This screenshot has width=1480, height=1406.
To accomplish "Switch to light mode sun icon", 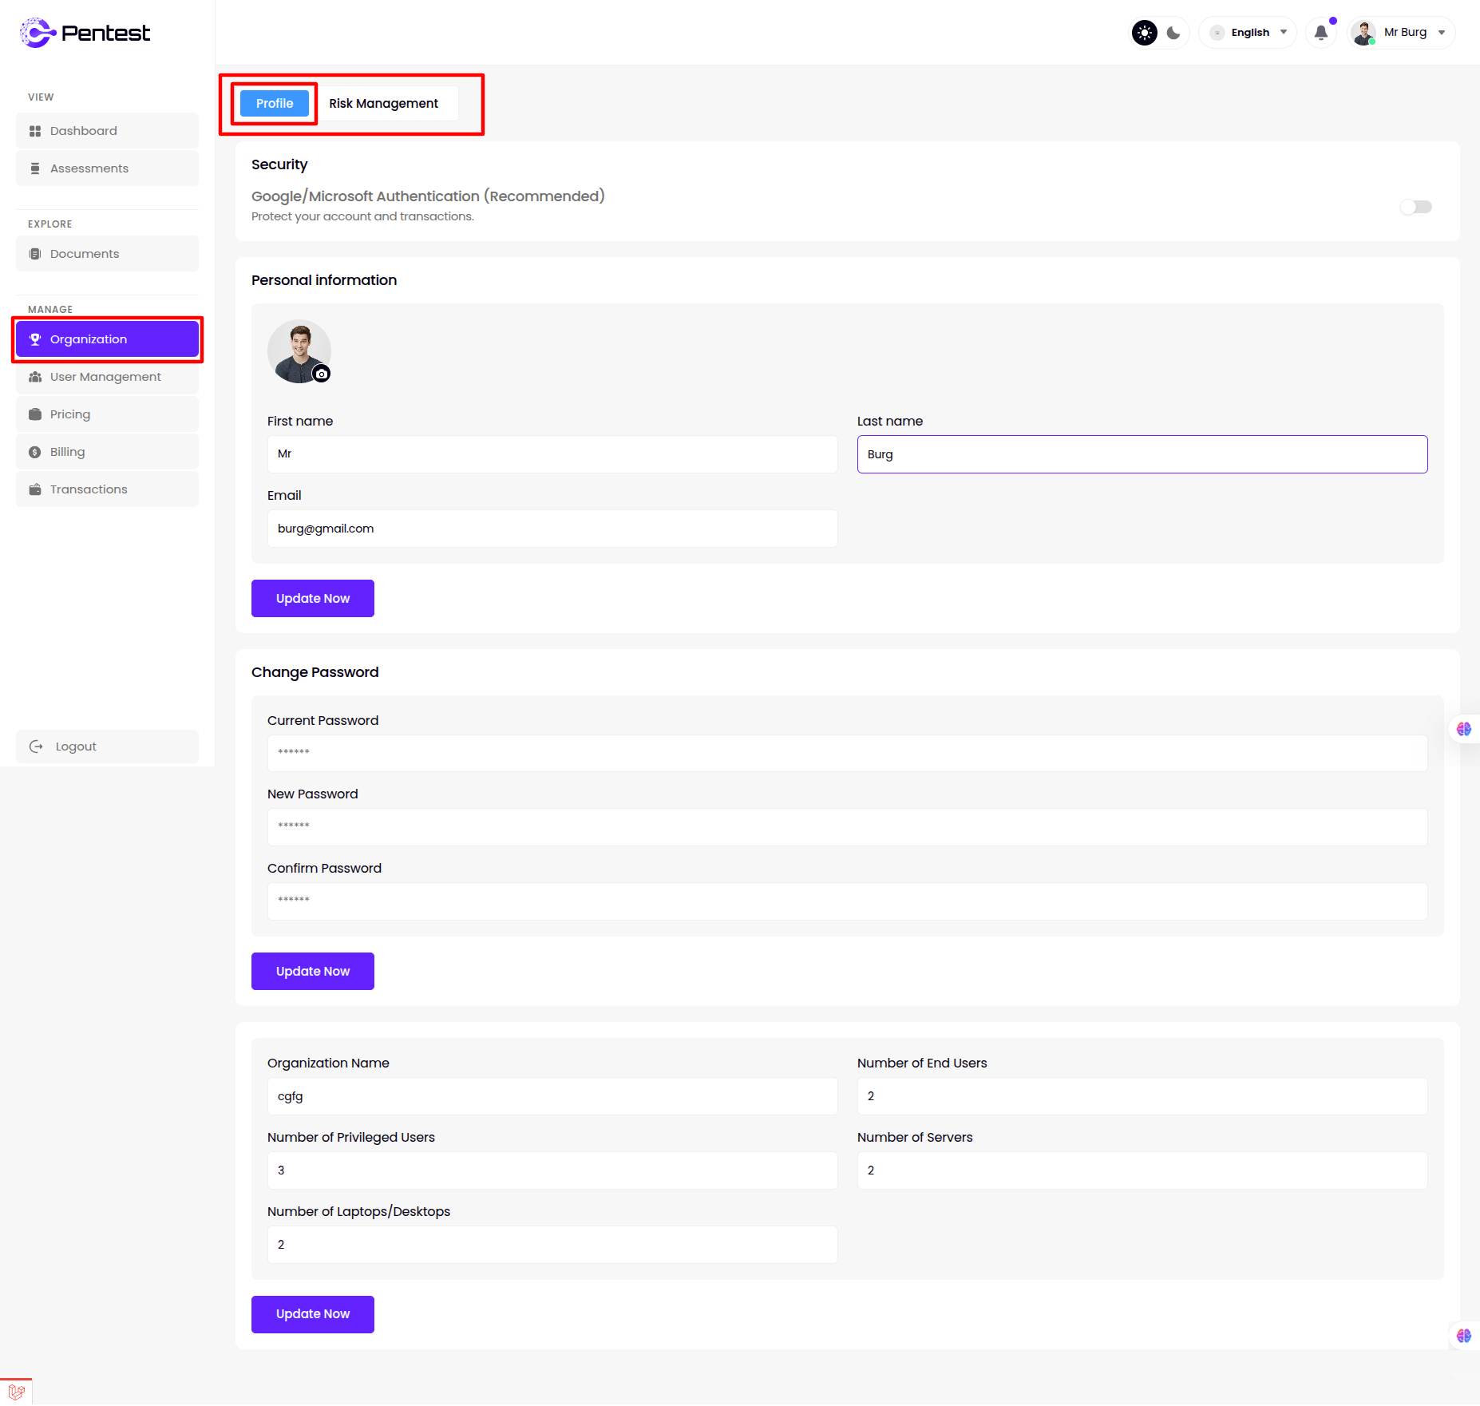I will point(1145,33).
